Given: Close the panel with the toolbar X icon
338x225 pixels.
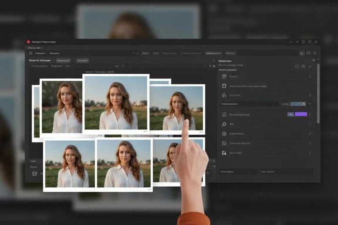Looking at the screenshot, I should [315, 53].
